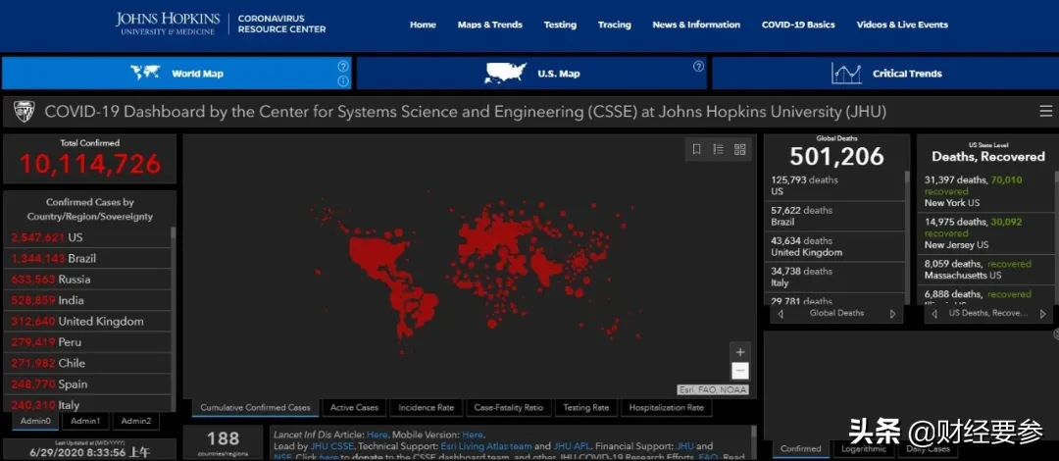The width and height of the screenshot is (1059, 461).
Task: Go to previous US Deaths panel arrow
Action: pyautogui.click(x=933, y=314)
